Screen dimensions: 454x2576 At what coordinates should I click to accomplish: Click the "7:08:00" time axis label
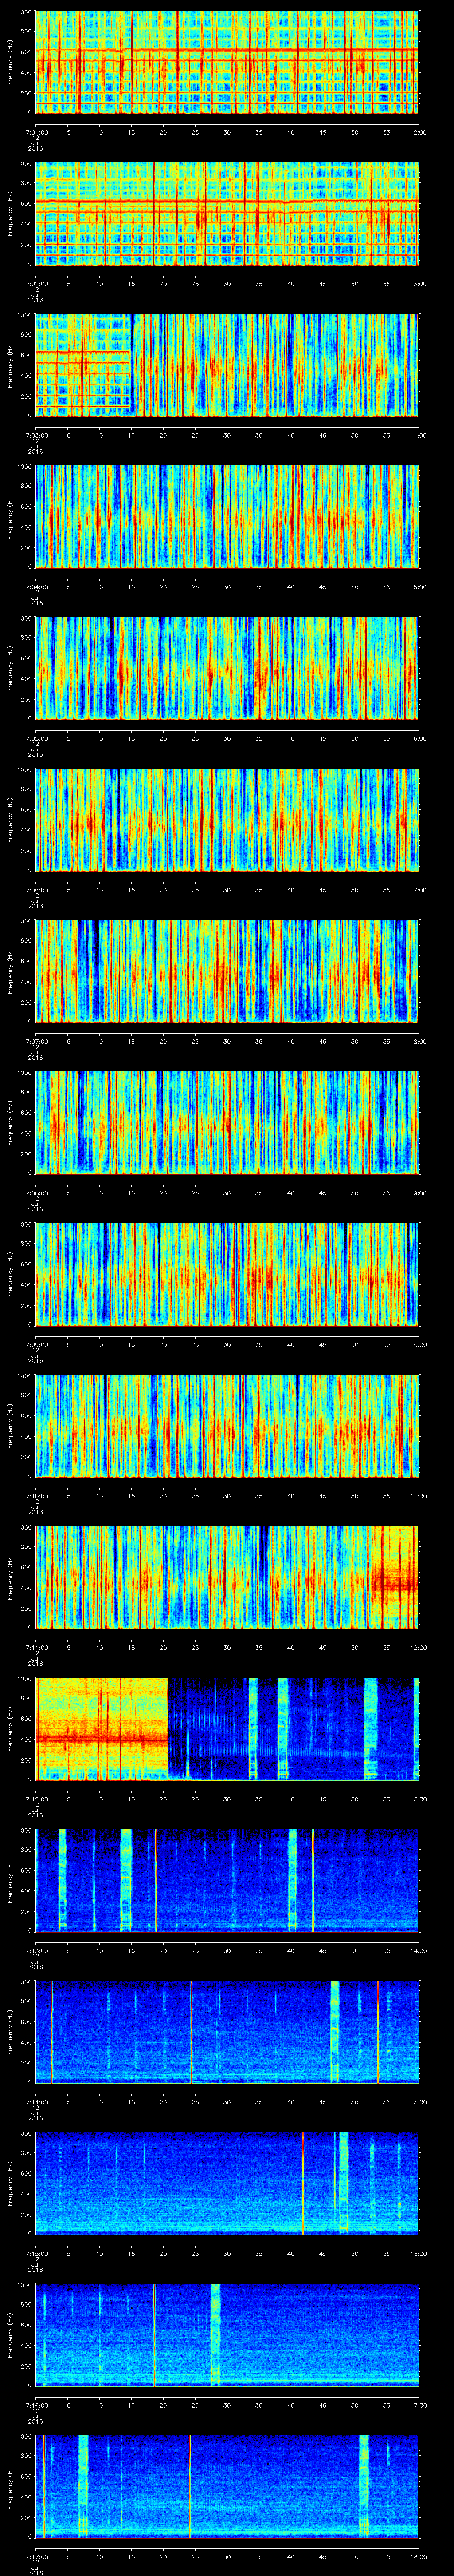pos(36,1192)
